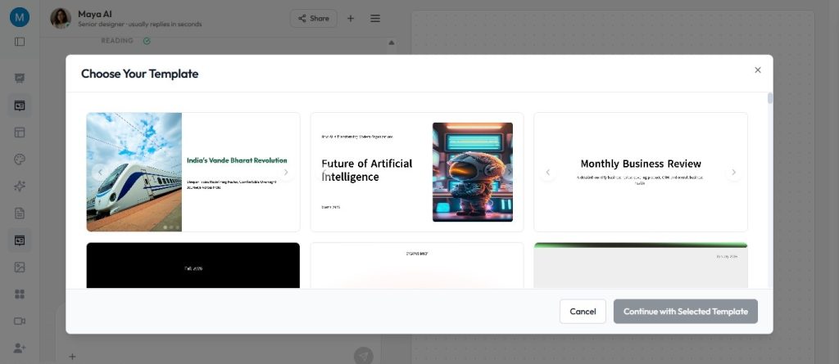839x364 pixels.
Task: Show previous slide of Vande Bharat template
Action: (x=100, y=172)
